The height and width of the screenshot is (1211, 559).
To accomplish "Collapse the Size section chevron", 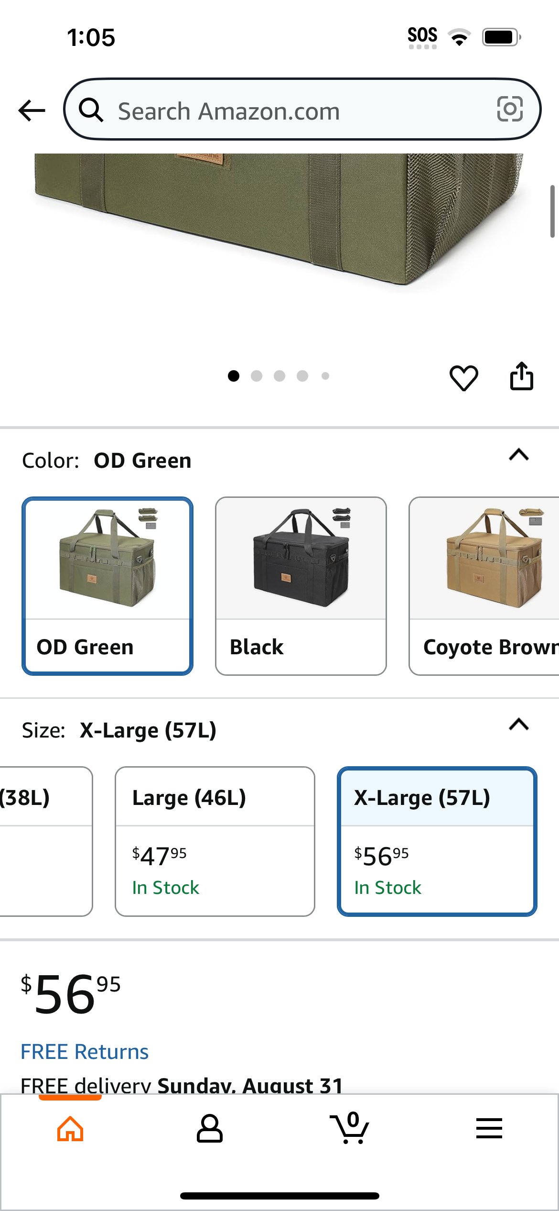I will pyautogui.click(x=519, y=725).
